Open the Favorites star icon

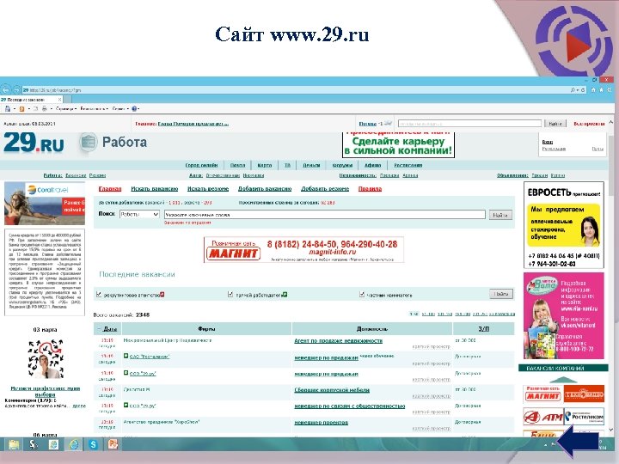(x=602, y=90)
